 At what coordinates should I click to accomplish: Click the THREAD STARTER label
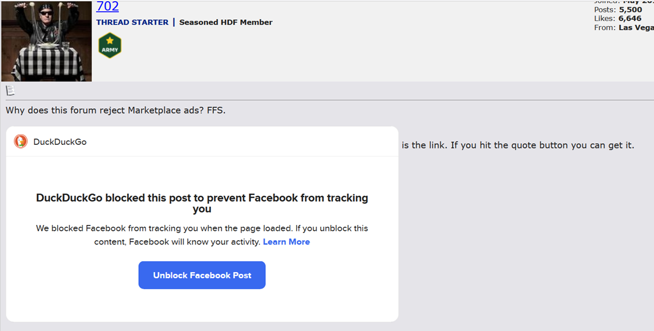coord(132,23)
